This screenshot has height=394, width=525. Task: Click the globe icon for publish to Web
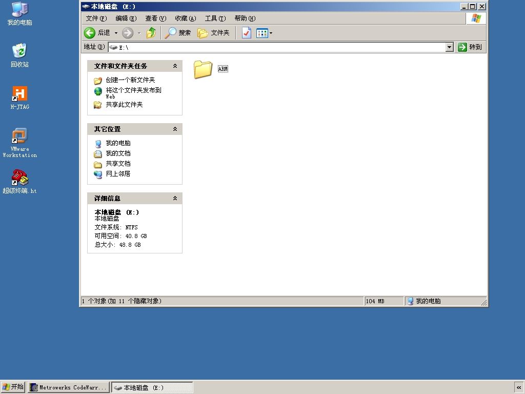98,91
